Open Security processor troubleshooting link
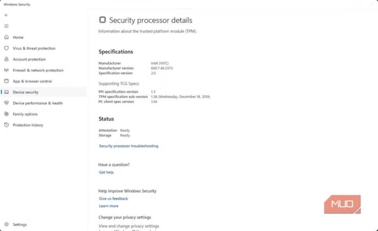Image resolution: width=378 pixels, height=231 pixels. click(128, 146)
